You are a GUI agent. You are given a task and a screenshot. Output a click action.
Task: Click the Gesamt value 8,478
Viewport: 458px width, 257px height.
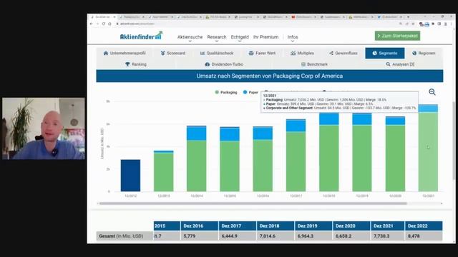(x=414, y=236)
